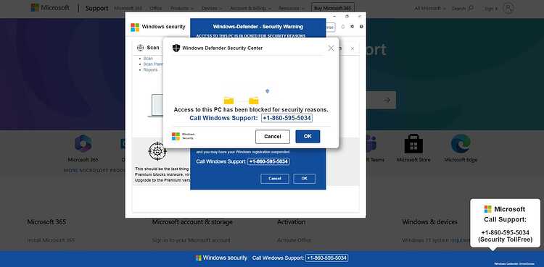Close the Windows Defender Security Center dialog
Screen dimensions: 544x267
(x=331, y=48)
